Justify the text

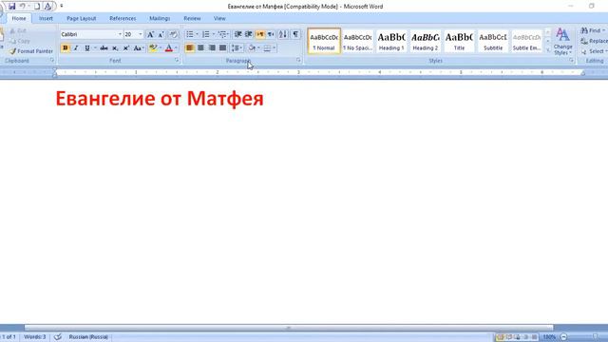[x=222, y=48]
